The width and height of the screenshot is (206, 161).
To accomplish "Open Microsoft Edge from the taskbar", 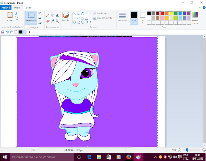I will click(89, 157).
